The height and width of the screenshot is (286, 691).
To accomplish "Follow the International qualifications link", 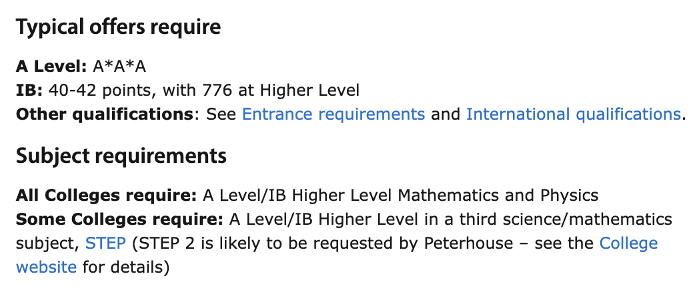I will (574, 114).
